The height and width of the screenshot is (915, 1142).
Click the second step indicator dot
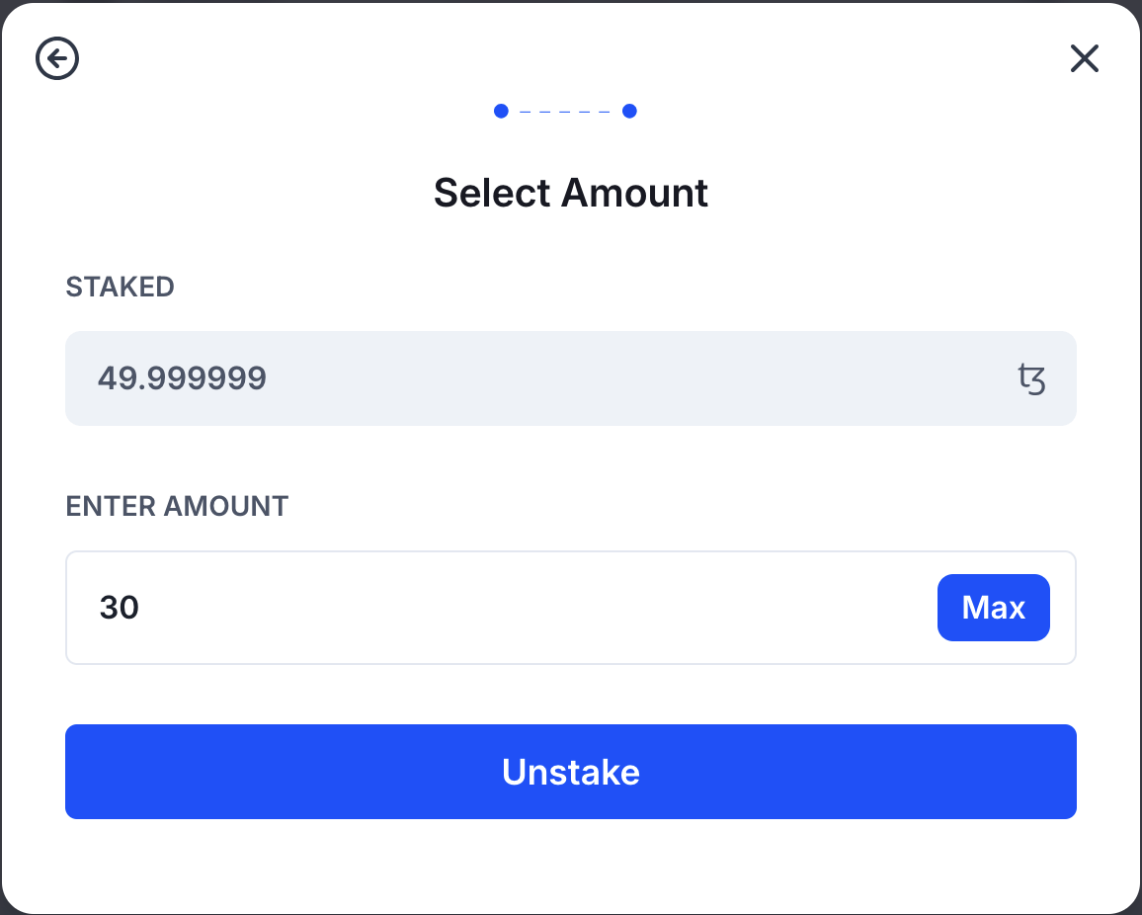629,111
